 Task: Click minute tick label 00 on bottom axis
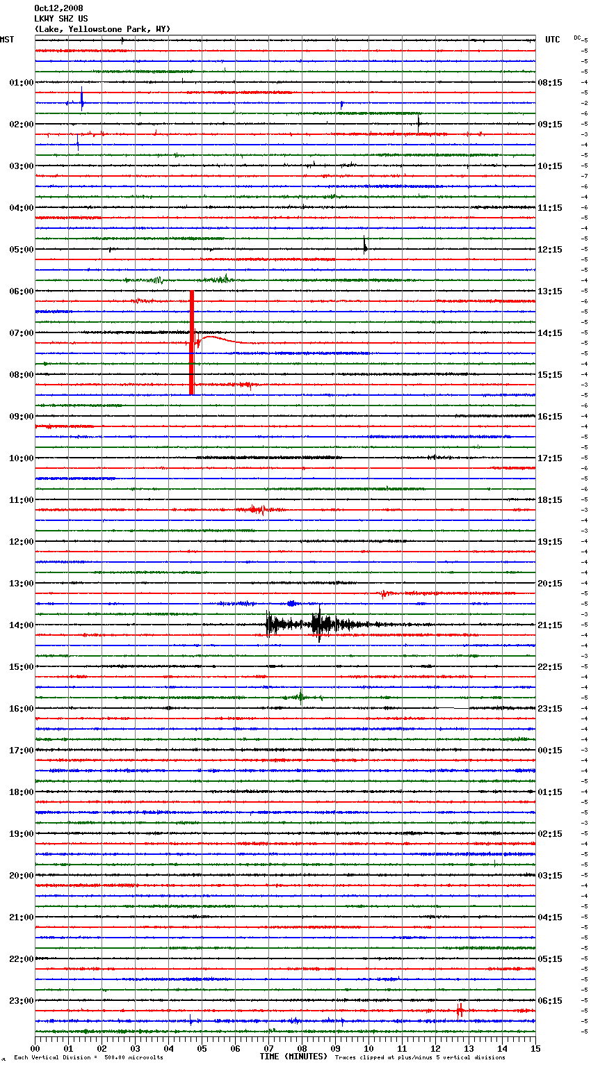click(35, 1048)
